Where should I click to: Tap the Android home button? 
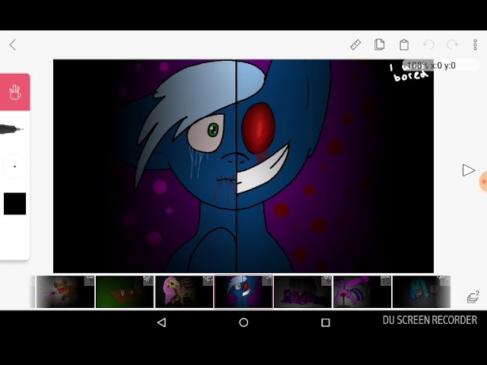[243, 322]
